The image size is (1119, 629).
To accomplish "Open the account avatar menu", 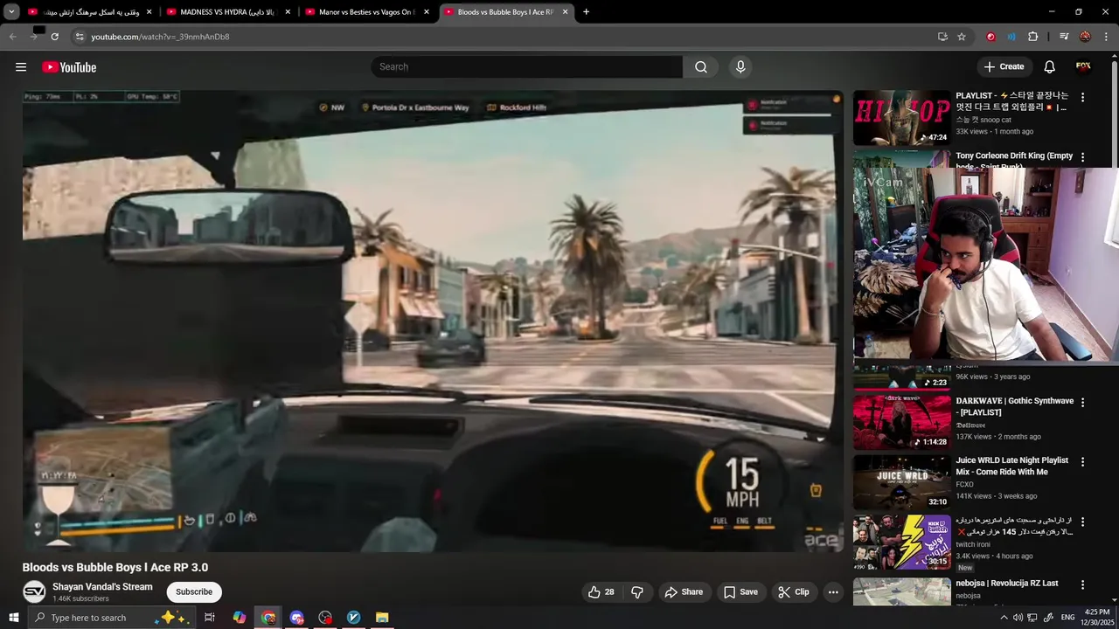I will tap(1083, 66).
